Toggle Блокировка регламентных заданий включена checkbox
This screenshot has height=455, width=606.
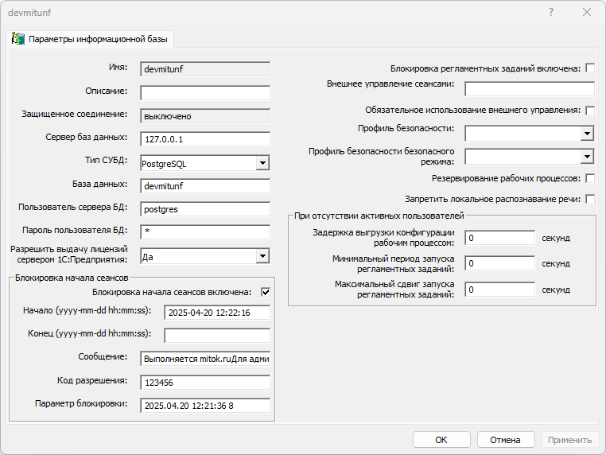590,68
